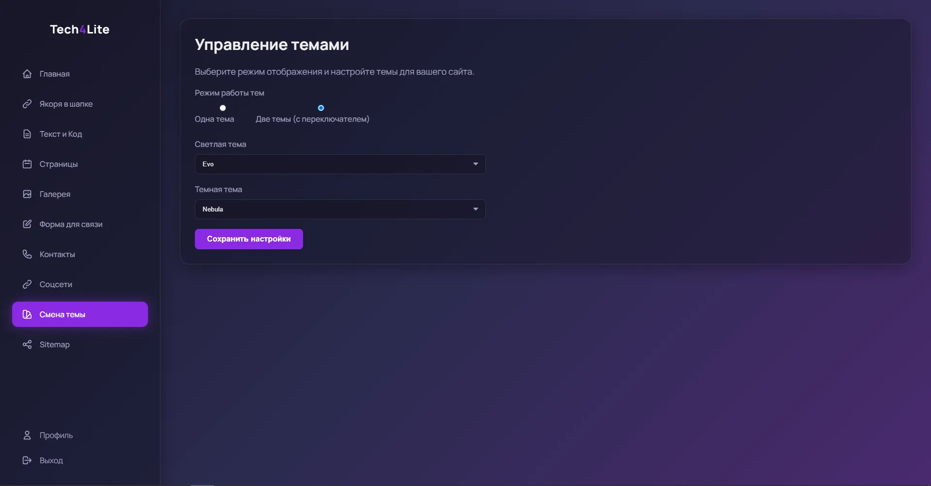Click the share icon next to Sitemap
Viewport: 931px width, 486px height.
[27, 344]
